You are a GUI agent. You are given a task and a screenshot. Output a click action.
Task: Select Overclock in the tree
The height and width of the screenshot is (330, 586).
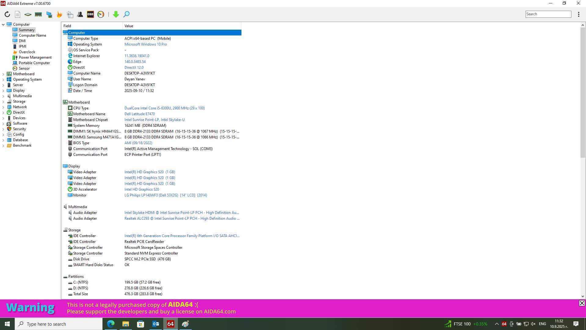pyautogui.click(x=27, y=52)
